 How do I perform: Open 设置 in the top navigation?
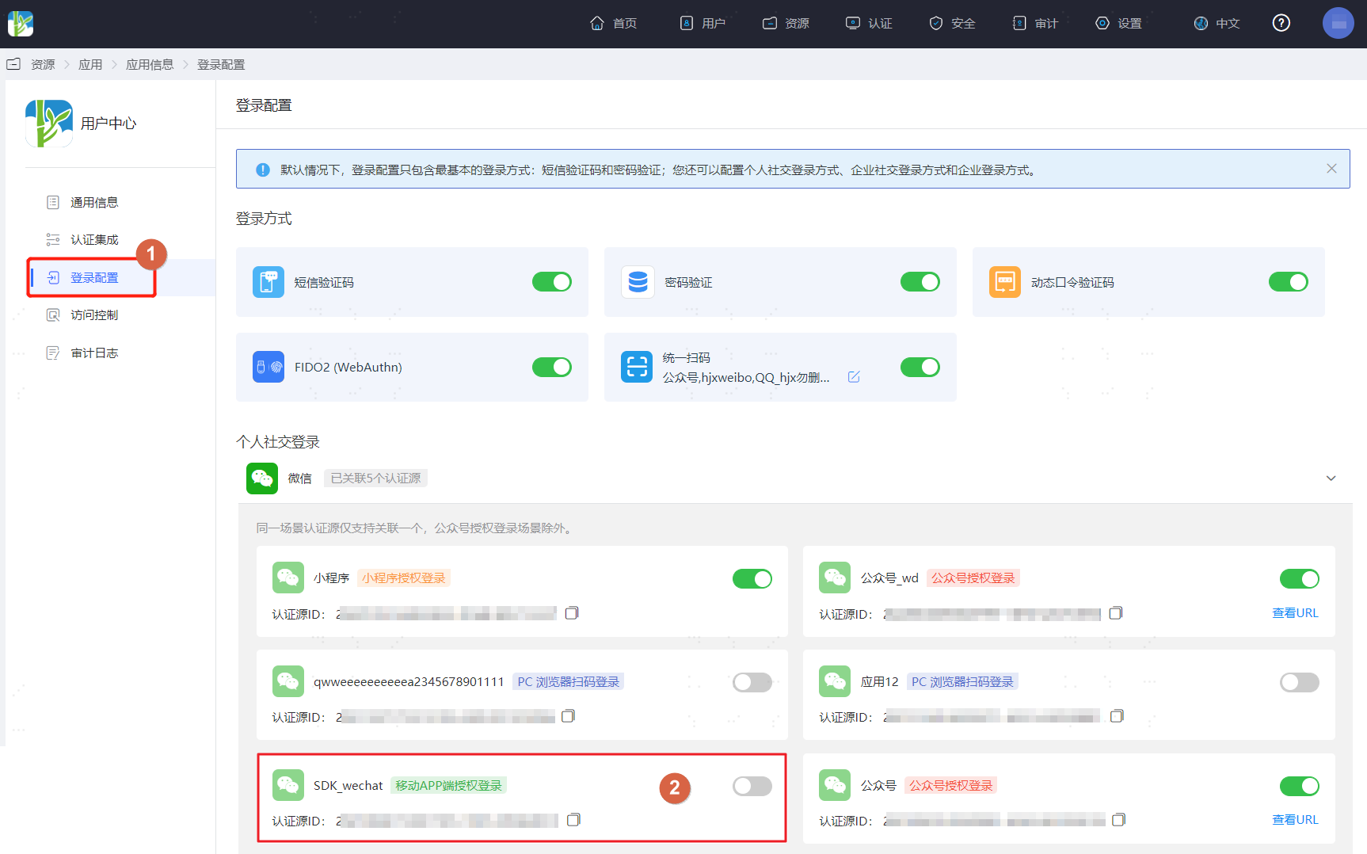[1118, 24]
